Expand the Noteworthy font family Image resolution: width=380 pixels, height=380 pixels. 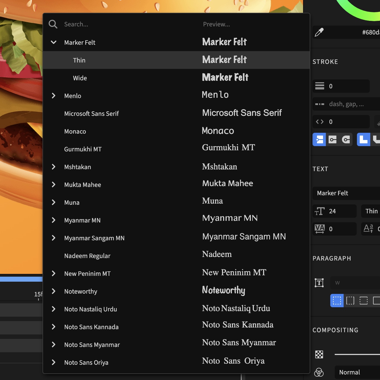click(x=54, y=291)
